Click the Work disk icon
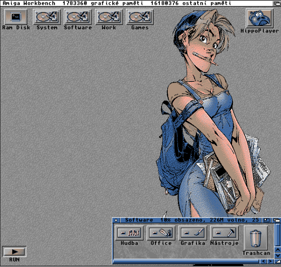Image resolution: width=281 pixels, height=267 pixels. [109, 17]
